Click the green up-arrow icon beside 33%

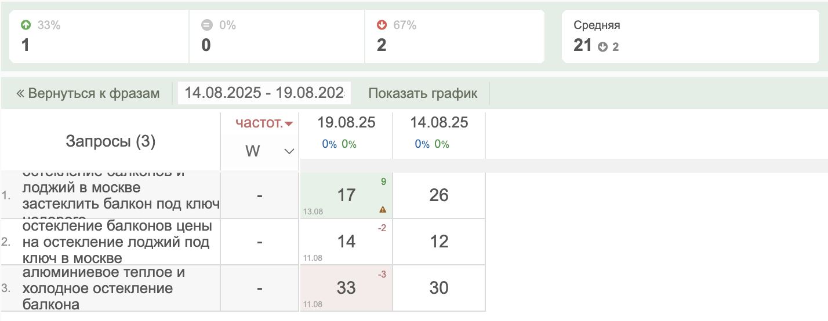click(26, 25)
